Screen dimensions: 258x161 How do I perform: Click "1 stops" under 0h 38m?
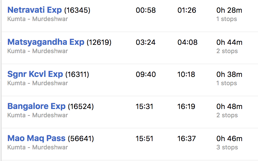tap(227, 83)
